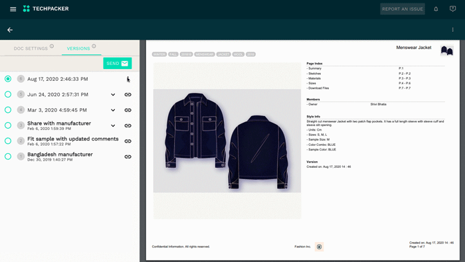The image size is (465, 262).
Task: Click the Report an Issue button
Action: tap(403, 9)
